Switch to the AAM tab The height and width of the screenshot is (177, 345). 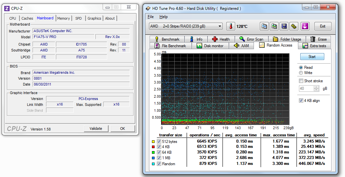(x=241, y=46)
